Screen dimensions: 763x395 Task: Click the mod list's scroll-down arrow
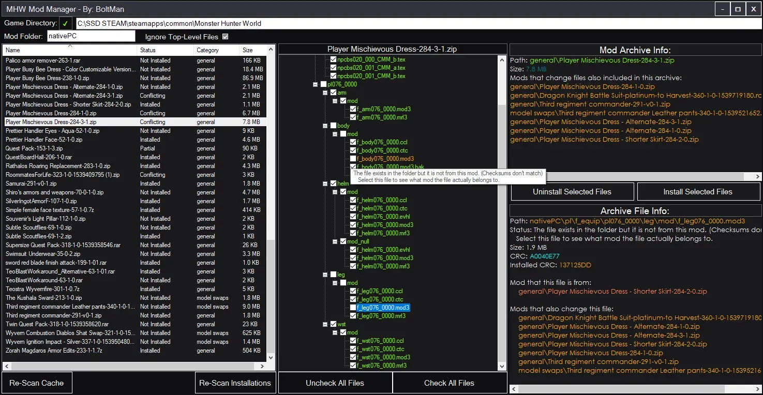(x=271, y=358)
